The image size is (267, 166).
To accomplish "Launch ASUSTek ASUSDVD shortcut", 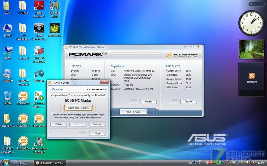I will click(39, 54).
